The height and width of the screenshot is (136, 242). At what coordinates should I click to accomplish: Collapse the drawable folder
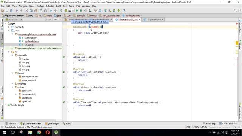coord(12,56)
